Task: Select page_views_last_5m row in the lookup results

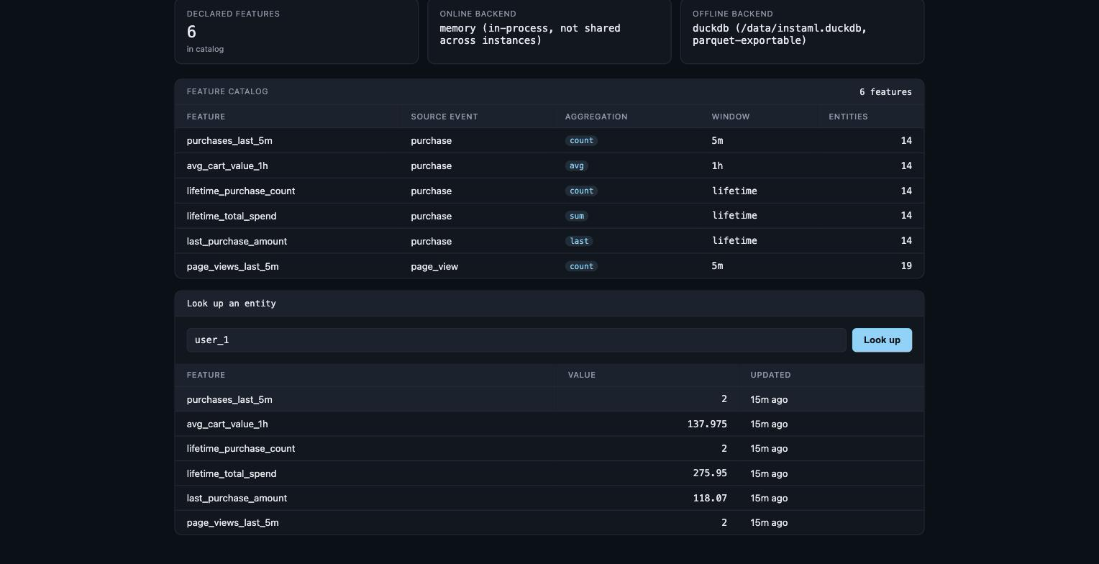Action: pyautogui.click(x=549, y=522)
